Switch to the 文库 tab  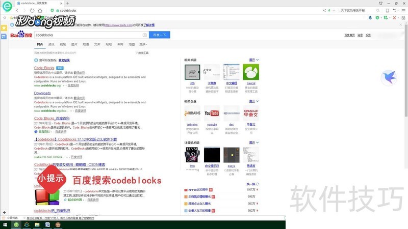click(x=97, y=44)
